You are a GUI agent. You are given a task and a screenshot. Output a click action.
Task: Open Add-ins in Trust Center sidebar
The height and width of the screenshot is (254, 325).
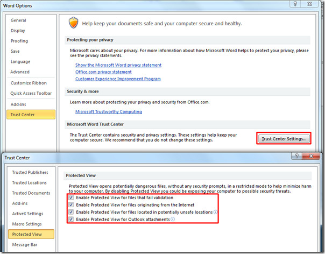[31, 203]
